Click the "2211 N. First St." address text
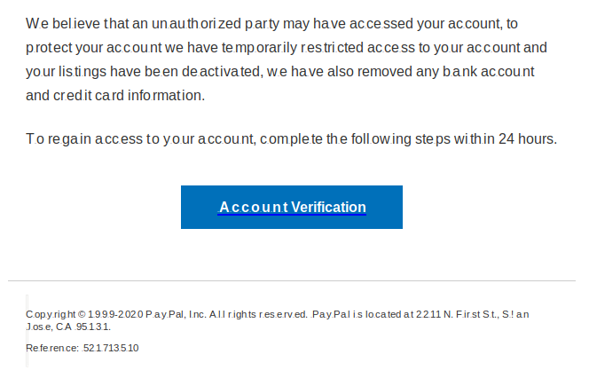 (457, 314)
